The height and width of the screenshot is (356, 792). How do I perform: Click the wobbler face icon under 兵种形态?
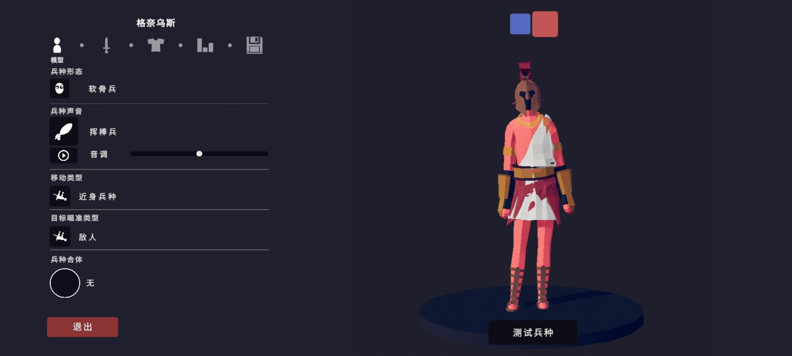tap(60, 88)
